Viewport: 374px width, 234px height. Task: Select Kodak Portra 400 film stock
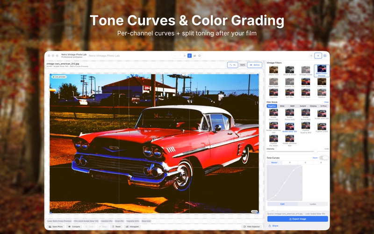pos(289,115)
